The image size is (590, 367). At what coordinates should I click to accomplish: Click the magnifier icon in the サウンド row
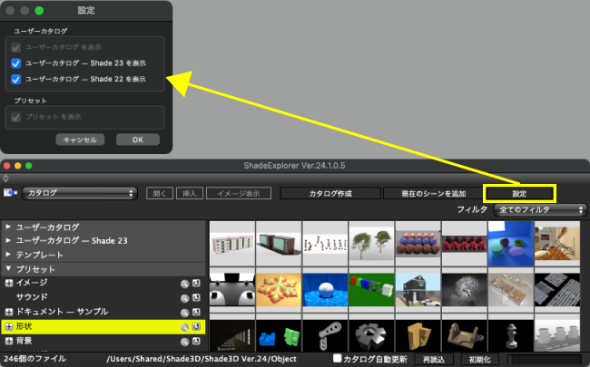click(x=184, y=298)
